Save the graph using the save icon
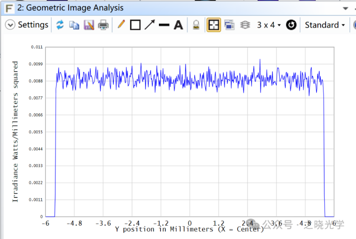Viewport: 356px width, 239px height. click(89, 25)
